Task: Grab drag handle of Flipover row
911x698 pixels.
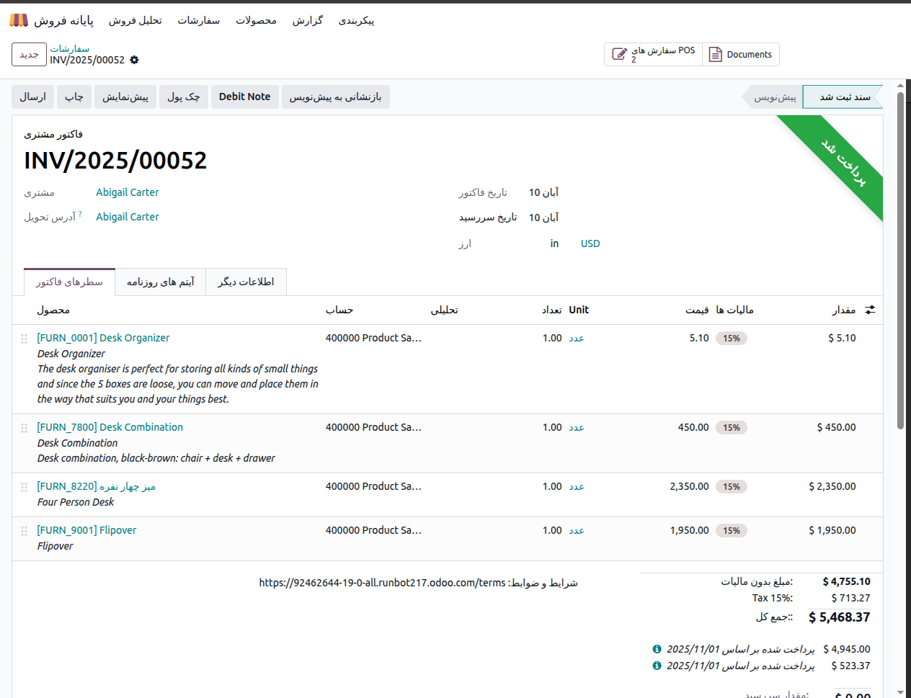Action: click(24, 531)
